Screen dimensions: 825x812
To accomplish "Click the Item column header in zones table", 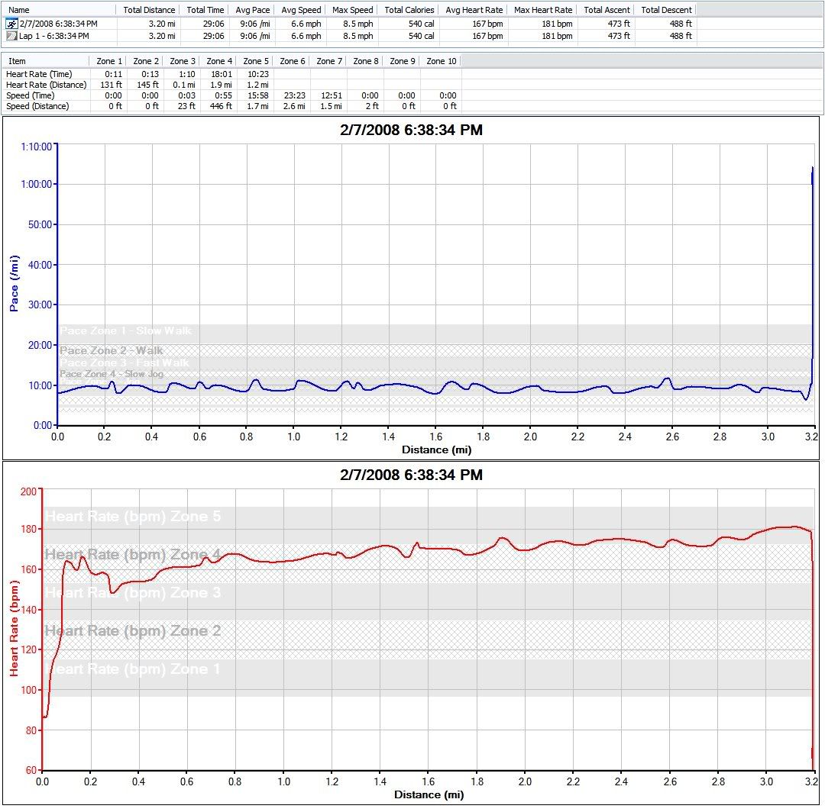I will point(17,61).
